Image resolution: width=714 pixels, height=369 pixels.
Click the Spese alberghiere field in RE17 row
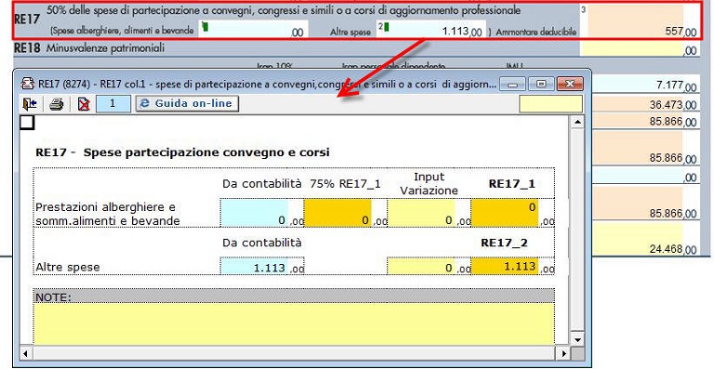[253, 29]
